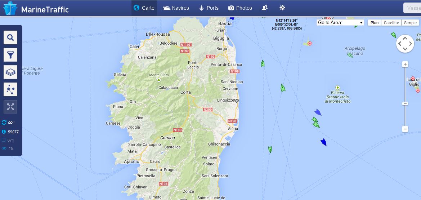Open the Navires menu item
Viewport: 421px width, 200px height.
point(176,8)
